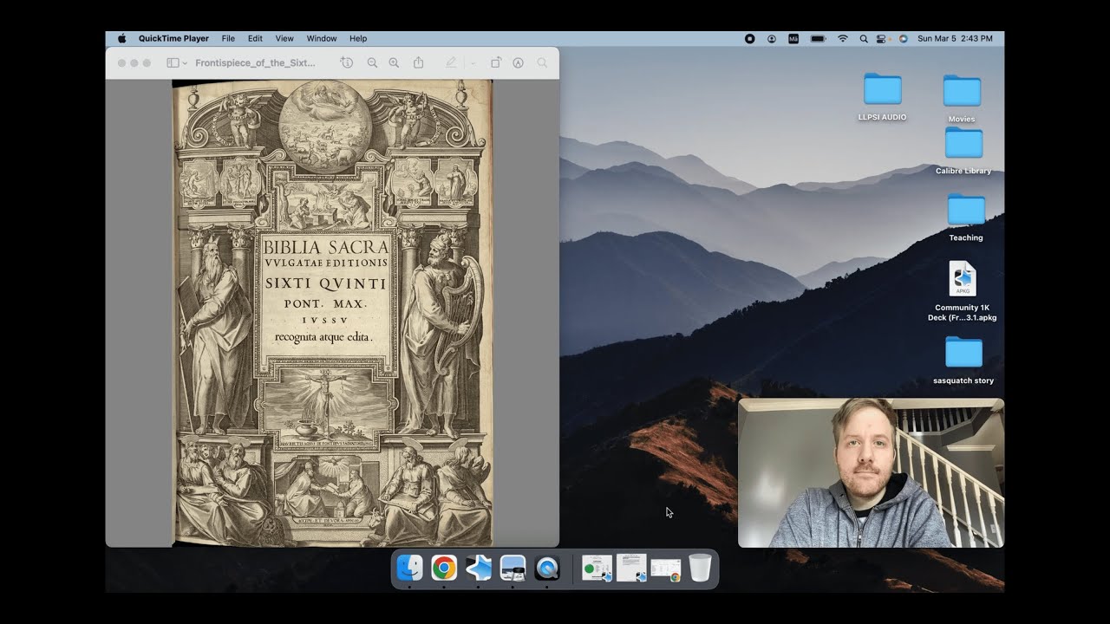Open the View menu

pos(284,38)
